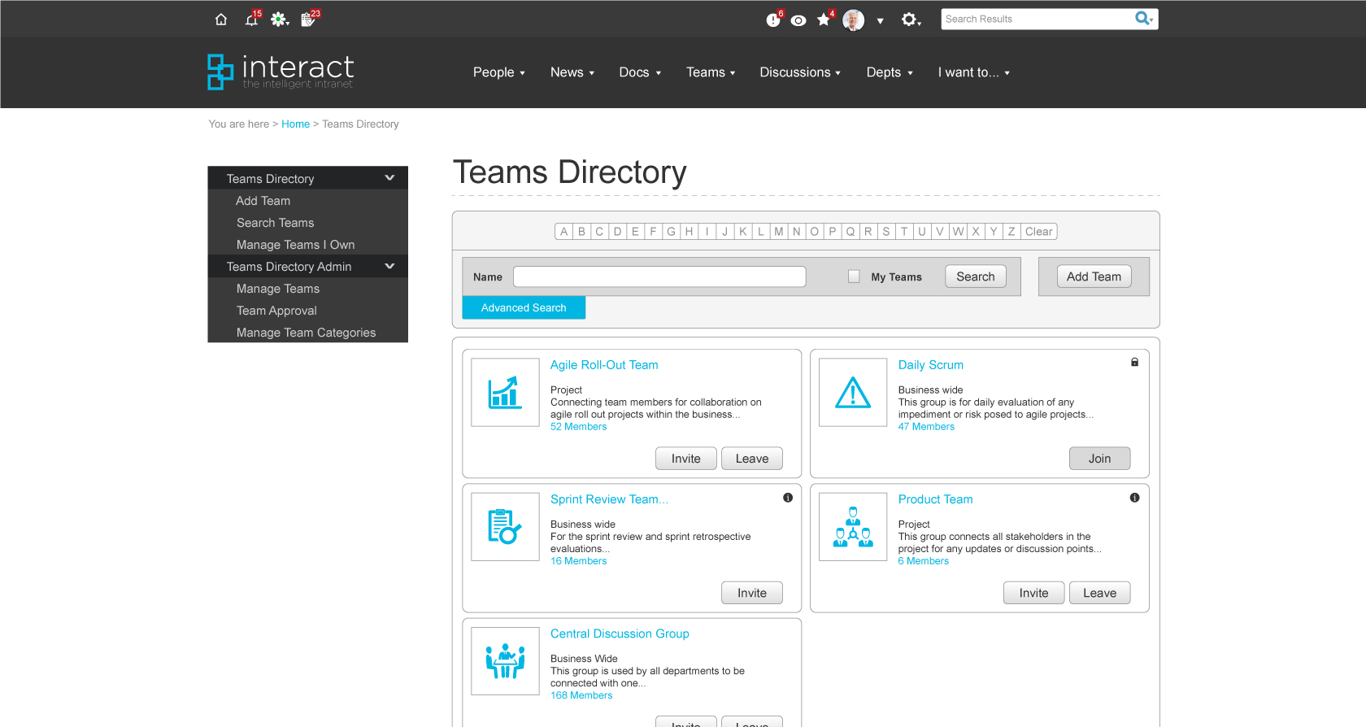The image size is (1366, 727).
Task: Click the Search button
Action: [x=975, y=276]
